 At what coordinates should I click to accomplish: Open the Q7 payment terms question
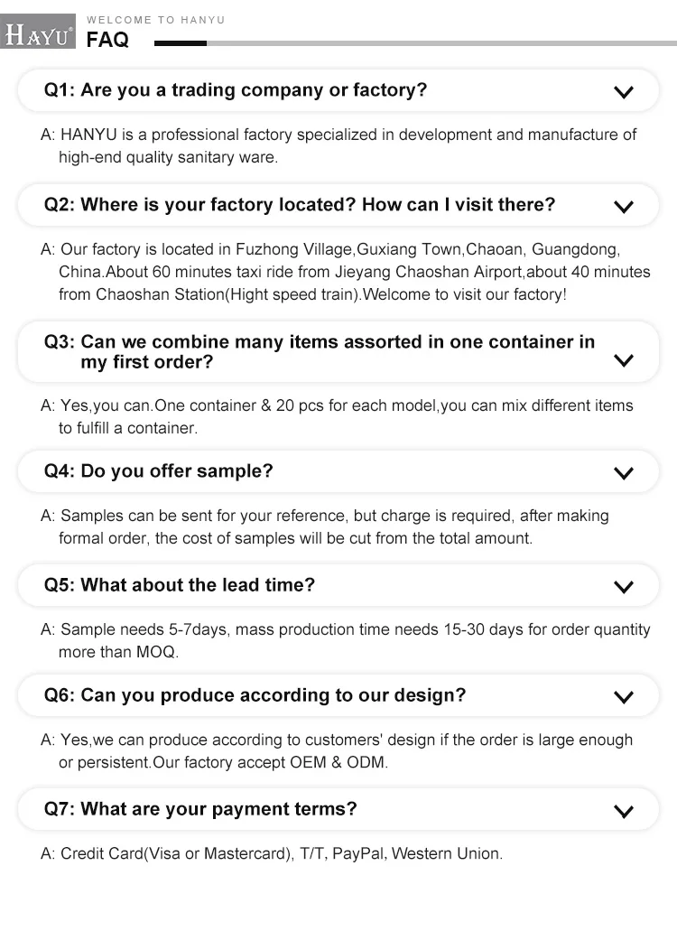click(338, 809)
